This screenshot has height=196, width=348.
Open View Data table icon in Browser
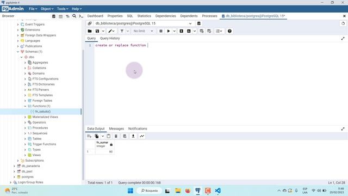(60, 16)
